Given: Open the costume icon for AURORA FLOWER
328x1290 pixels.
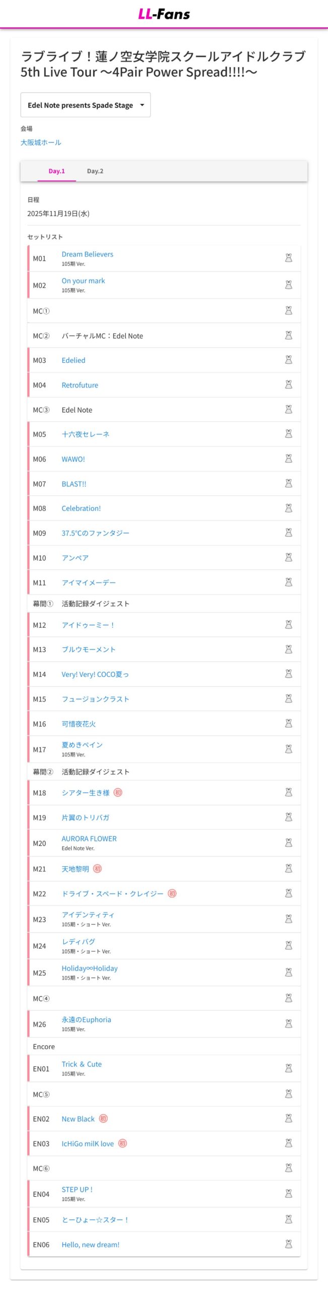Looking at the screenshot, I should 288,843.
